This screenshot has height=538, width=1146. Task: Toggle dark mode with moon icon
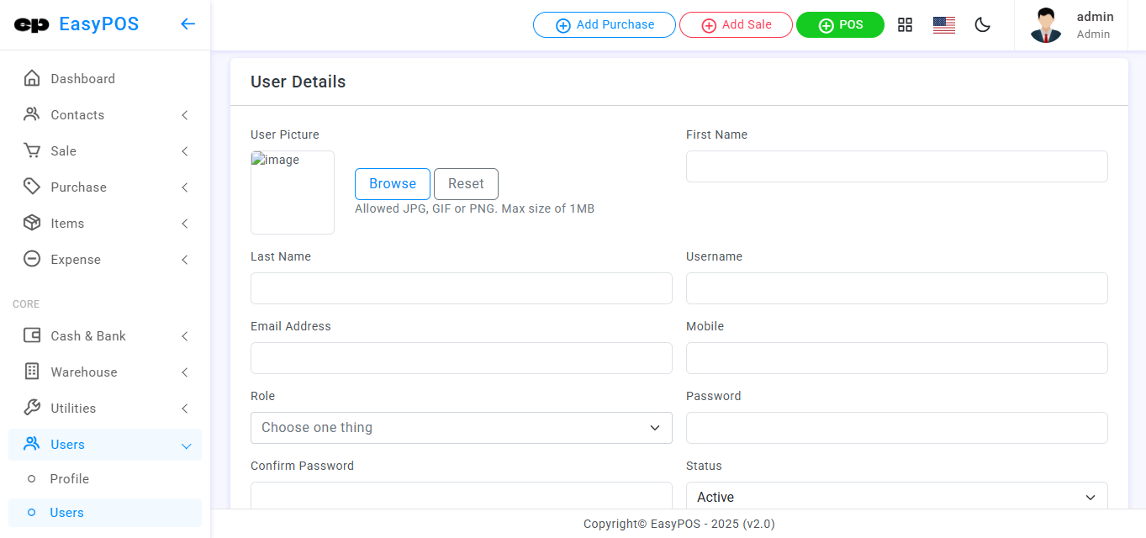pyautogui.click(x=982, y=25)
